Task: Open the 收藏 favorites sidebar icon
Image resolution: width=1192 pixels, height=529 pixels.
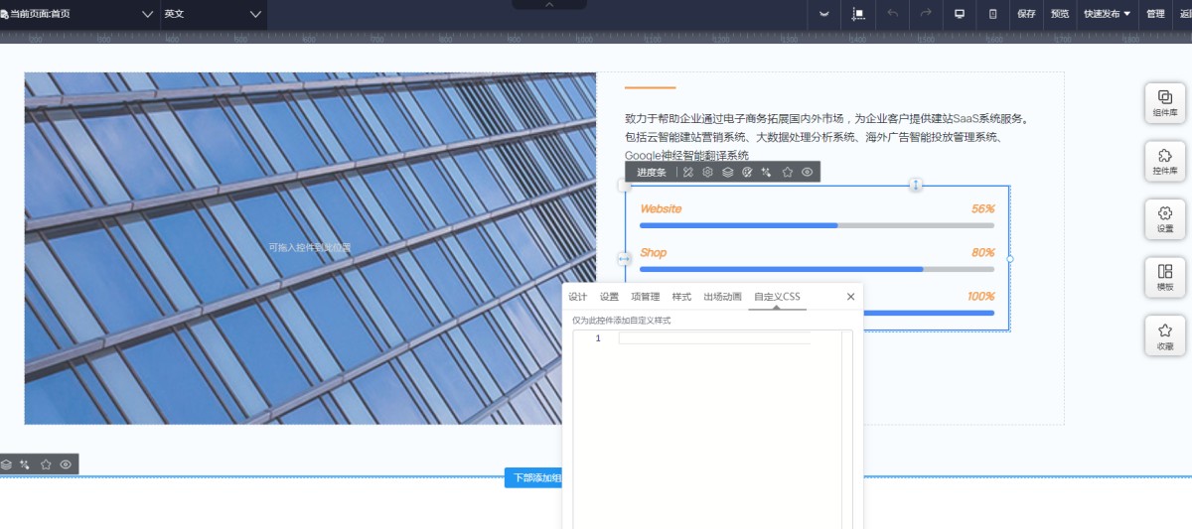Action: coord(1164,336)
